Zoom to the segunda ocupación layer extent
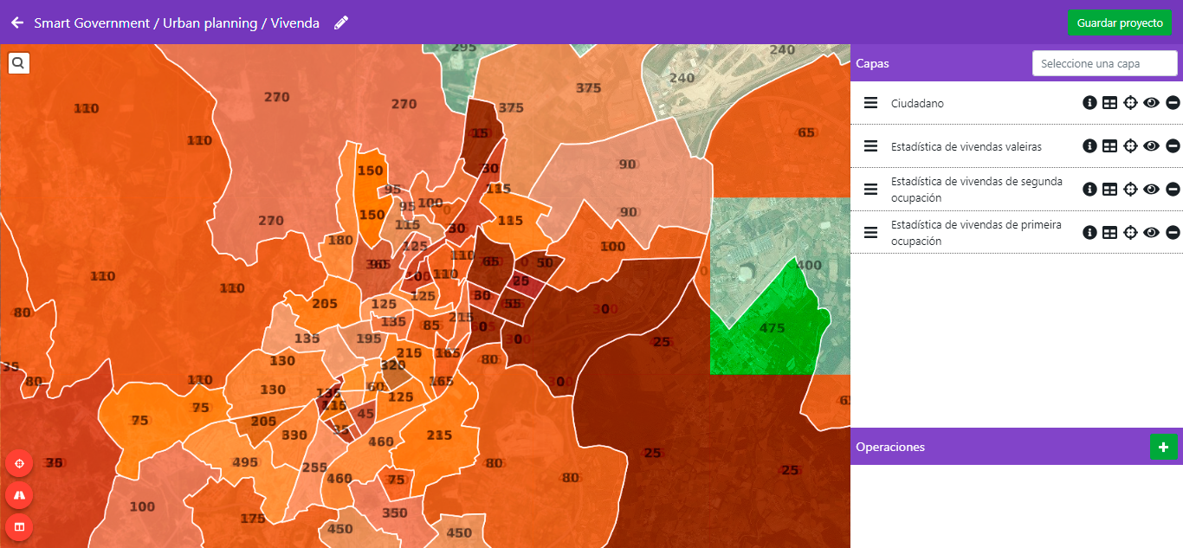1183x548 pixels. pos(1130,190)
